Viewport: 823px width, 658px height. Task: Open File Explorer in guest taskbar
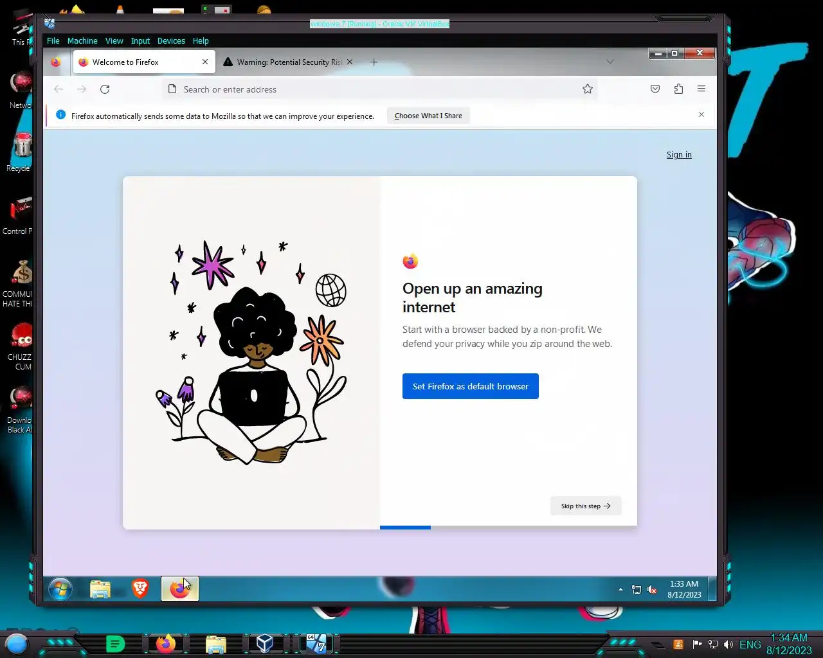point(100,589)
